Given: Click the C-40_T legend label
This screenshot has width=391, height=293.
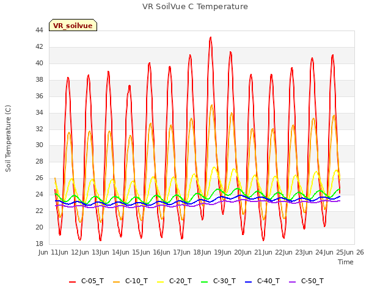Looking at the screenshot, I should 269,281.
